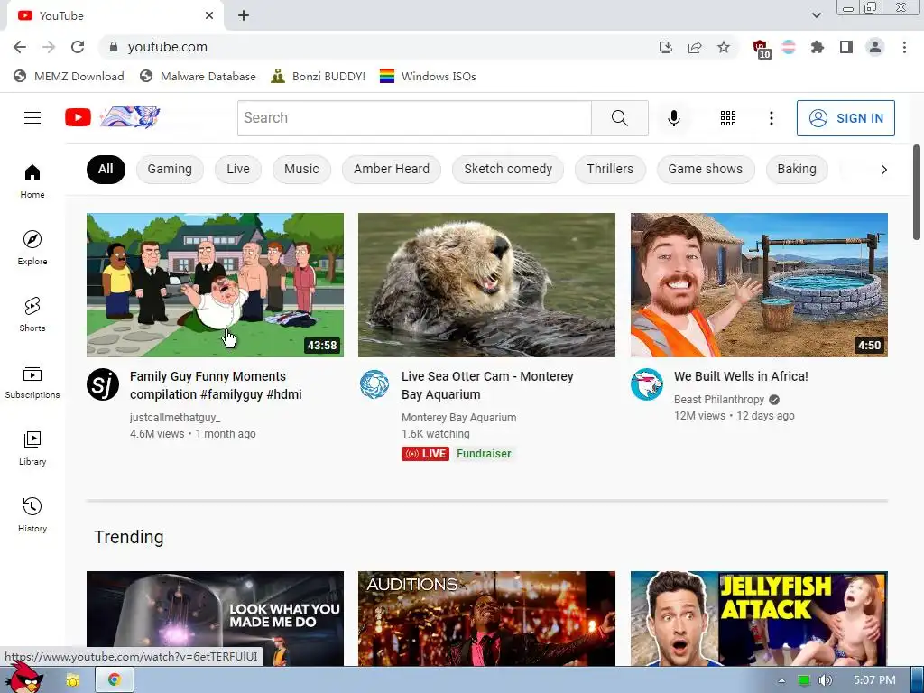Open Monterey Bay Aquarium channel avatar
Screen dimensions: 924x693
pyautogui.click(x=374, y=384)
